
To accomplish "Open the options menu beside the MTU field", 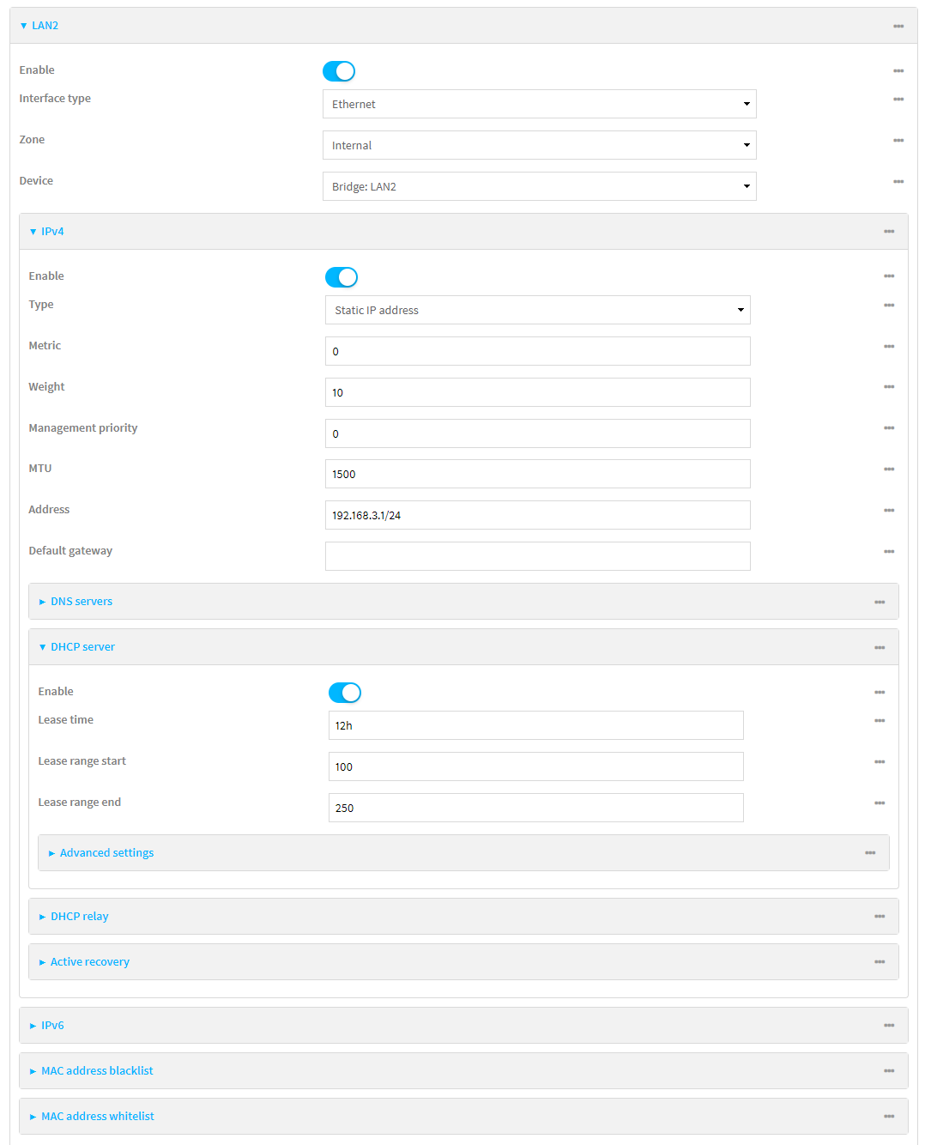I will (889, 470).
